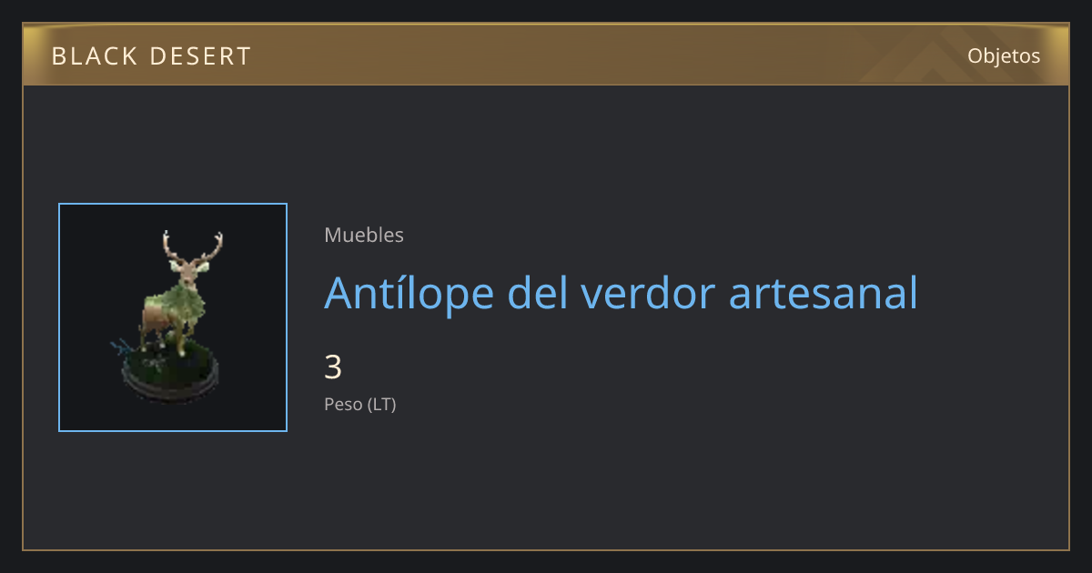Image resolution: width=1092 pixels, height=573 pixels.
Task: Click the Peso (LT) label
Action: point(360,405)
